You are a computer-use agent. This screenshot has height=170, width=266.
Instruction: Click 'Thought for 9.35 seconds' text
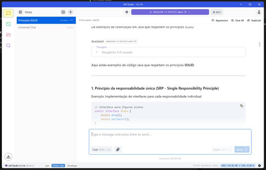click(x=117, y=52)
